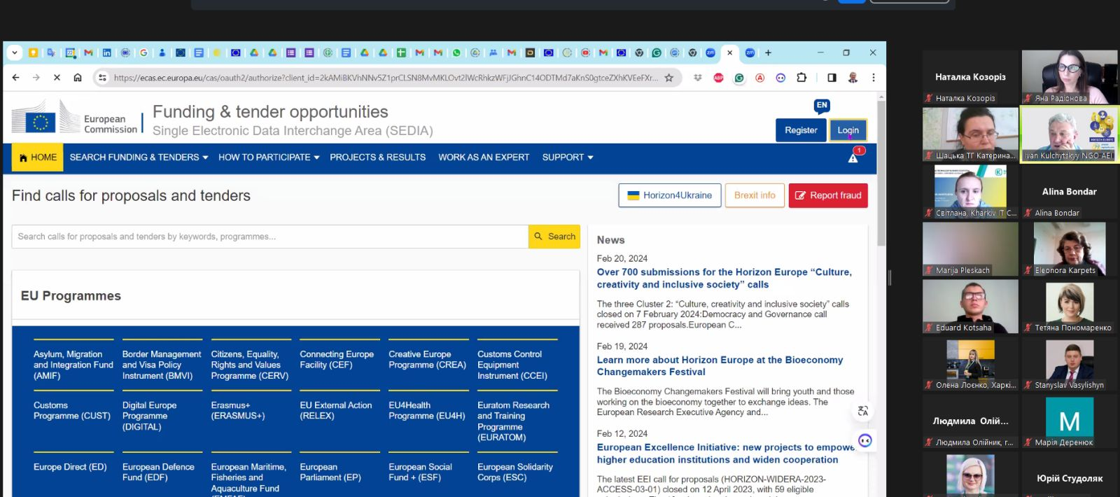
Task: Toggle the Chrome side panel icon
Action: tap(832, 78)
